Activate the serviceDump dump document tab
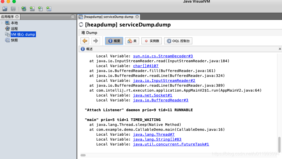Viewport: 282px width, 159px height. coord(108,17)
